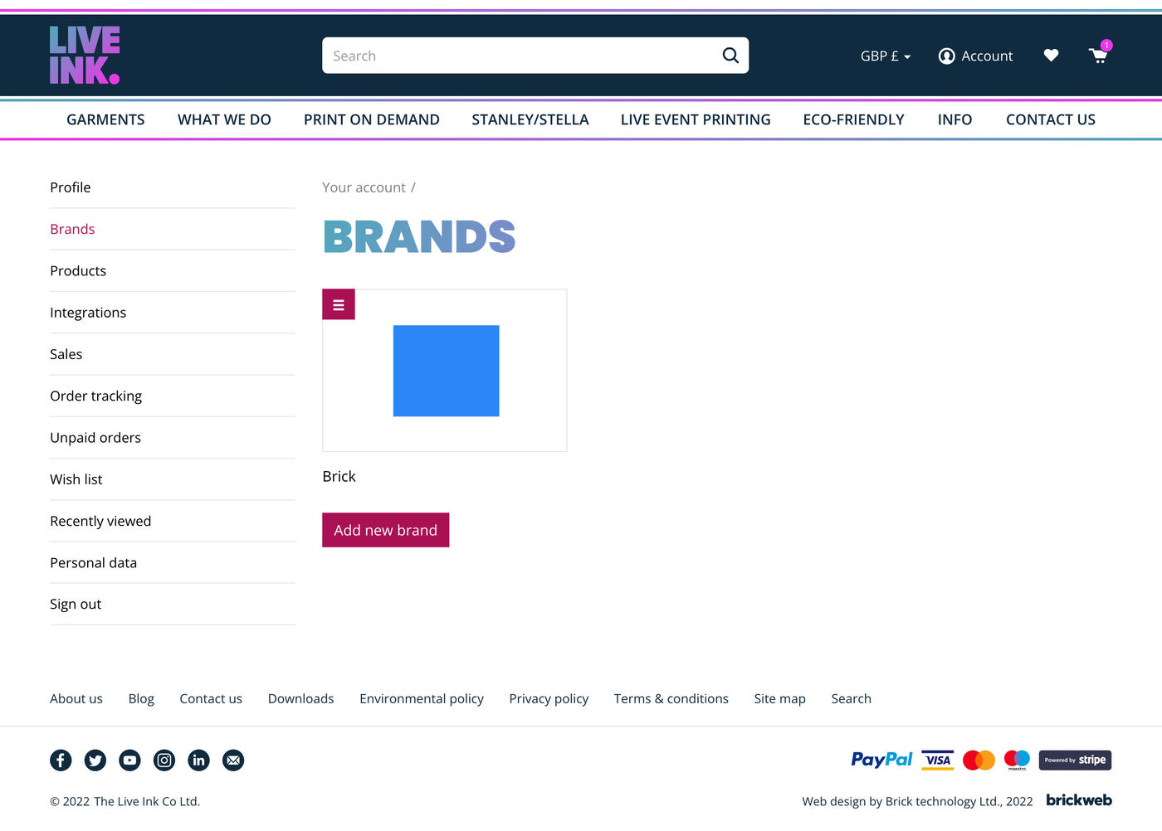Open the shopping cart icon
This screenshot has height=831, width=1162.
(1098, 56)
